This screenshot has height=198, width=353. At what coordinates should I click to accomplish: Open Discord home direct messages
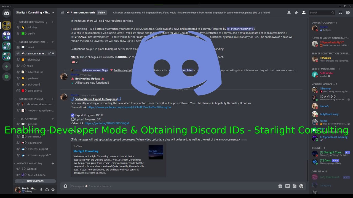tap(7, 13)
